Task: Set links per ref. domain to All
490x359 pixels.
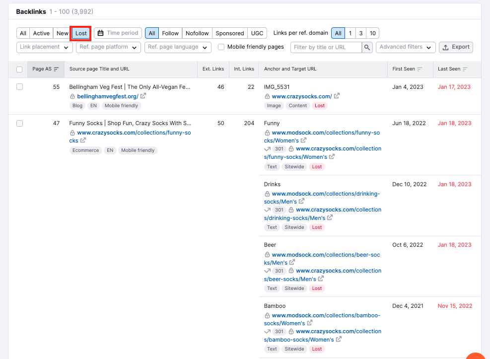Action: pos(338,33)
